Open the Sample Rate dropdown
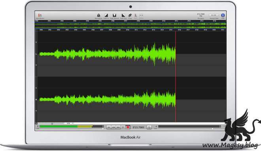The width and height of the screenshot is (261, 151). (214, 15)
